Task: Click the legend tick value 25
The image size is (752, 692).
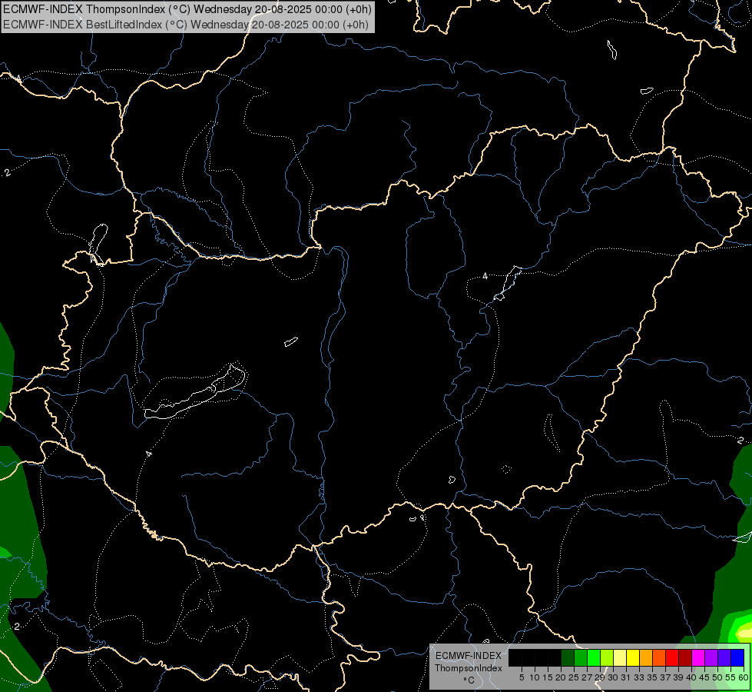Action: coord(574,677)
